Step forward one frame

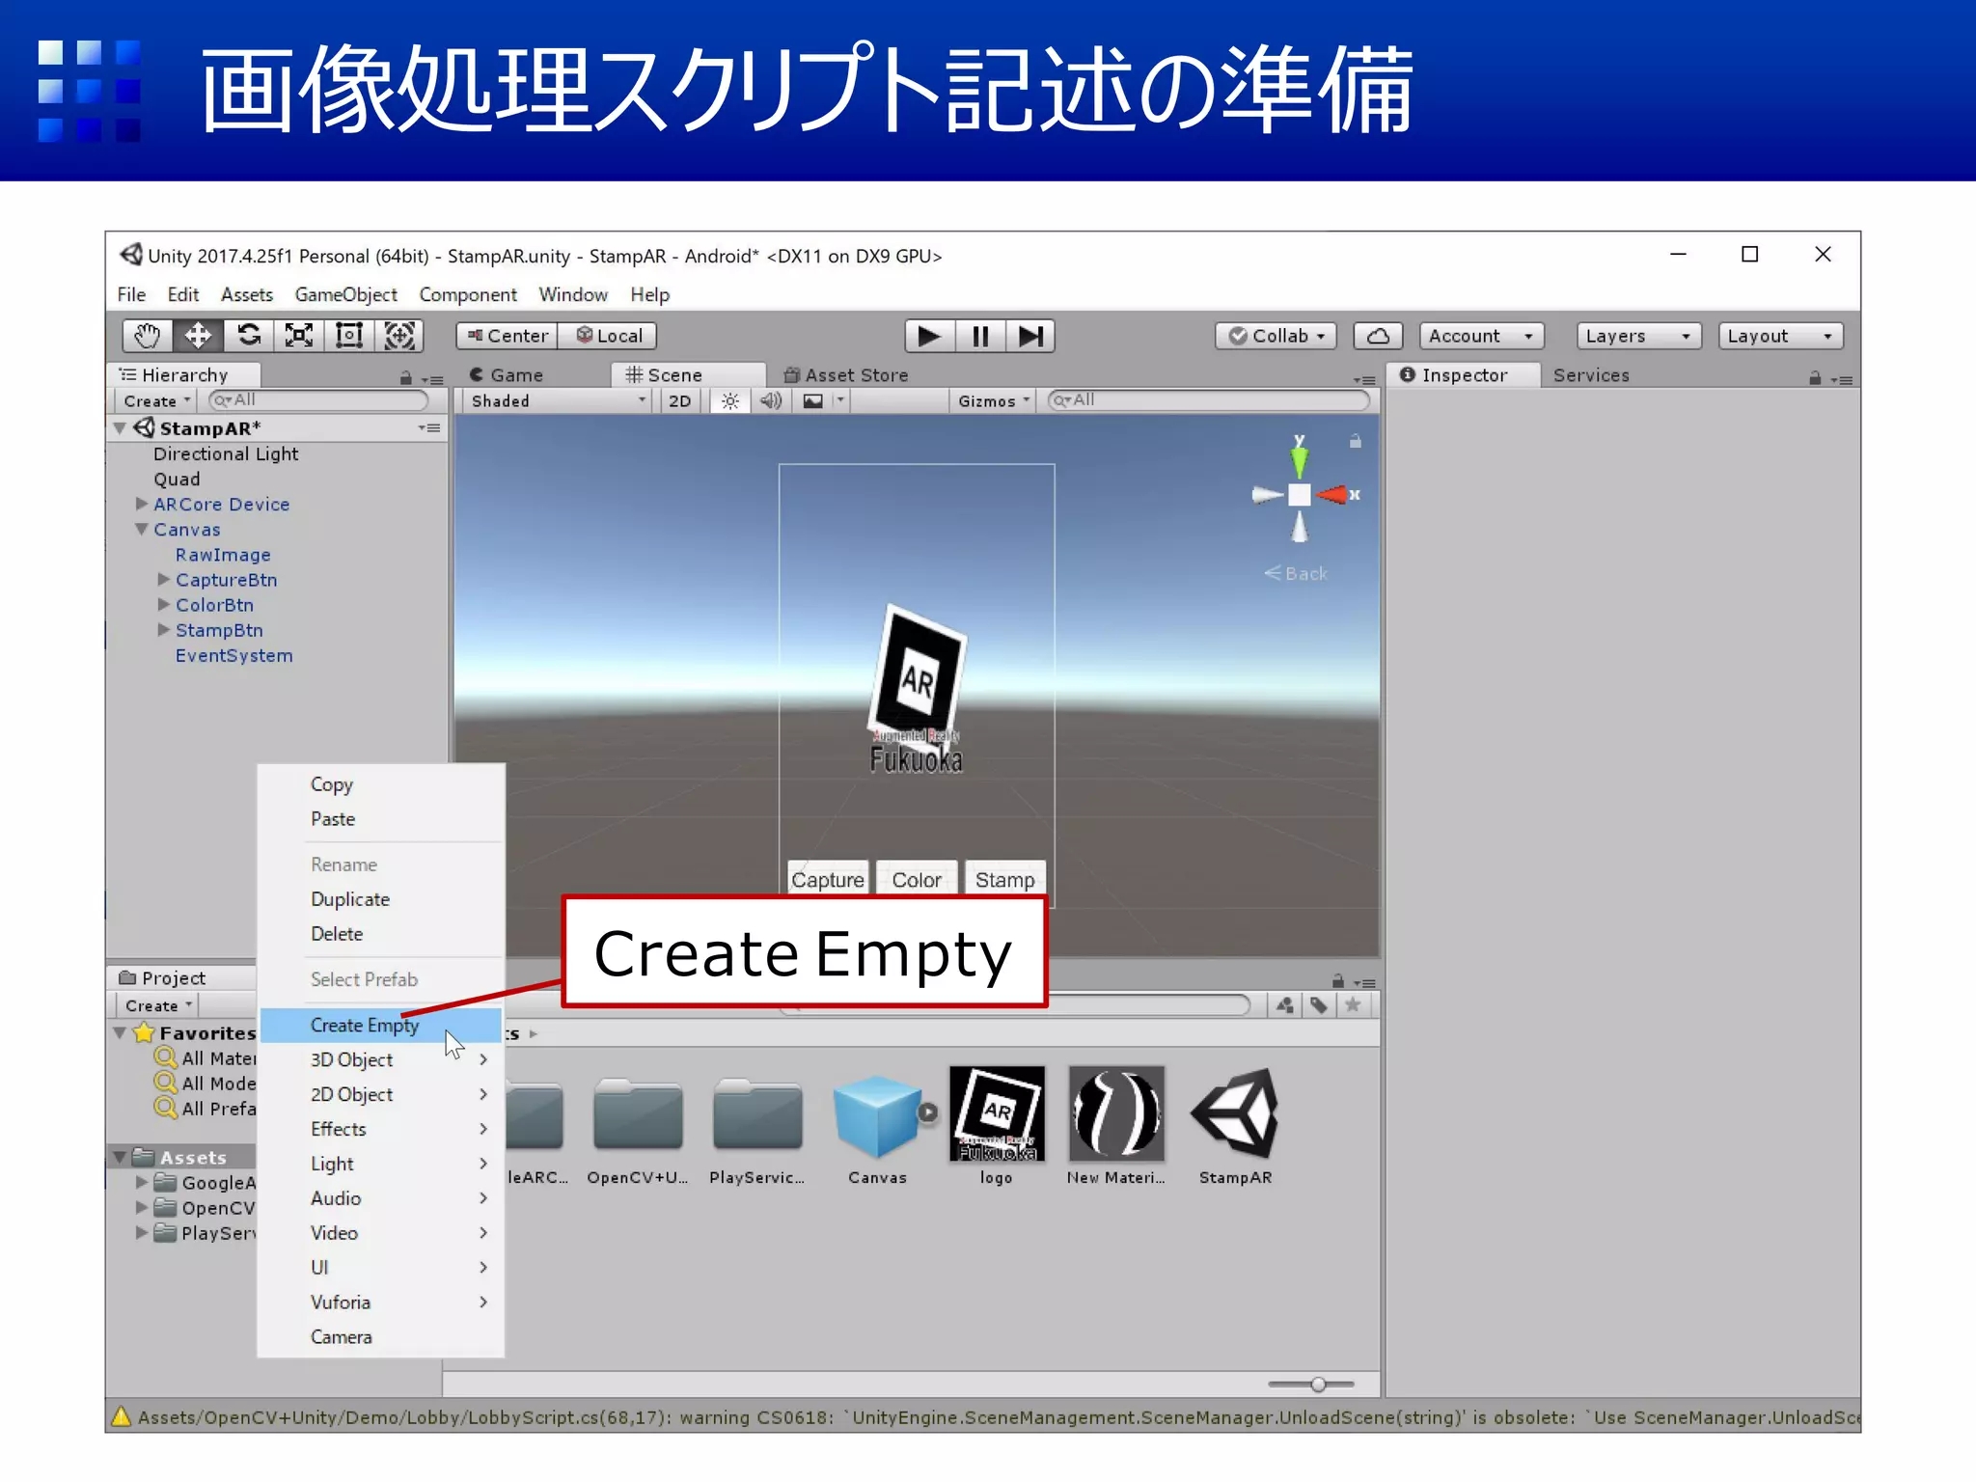pos(1030,336)
